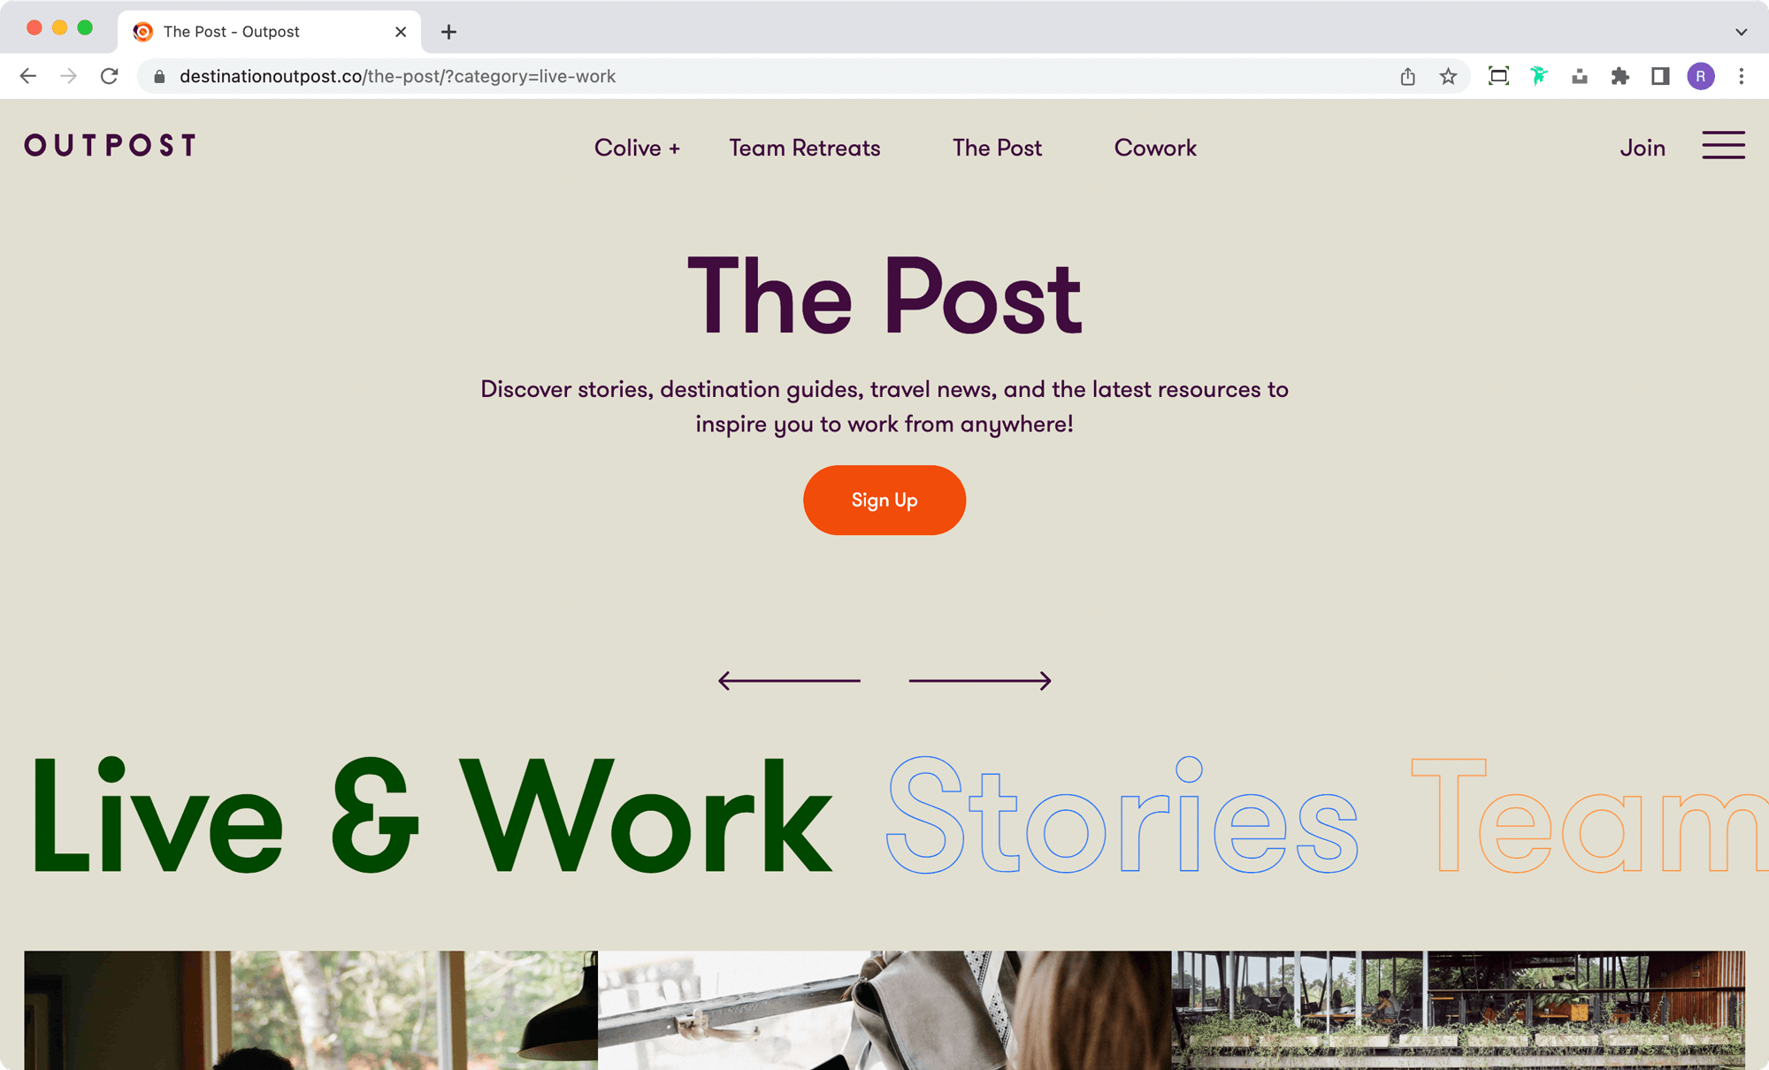Select the Stories category heading
Viewport: 1769px width, 1070px height.
tap(1122, 814)
